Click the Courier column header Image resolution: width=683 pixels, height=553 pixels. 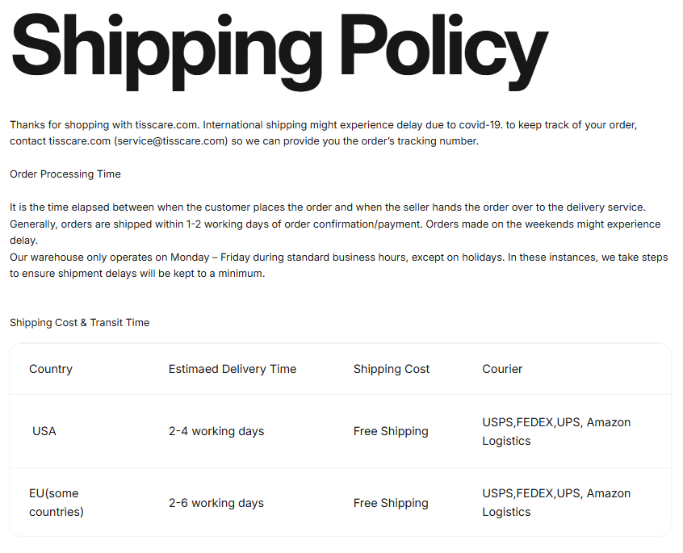(x=502, y=369)
